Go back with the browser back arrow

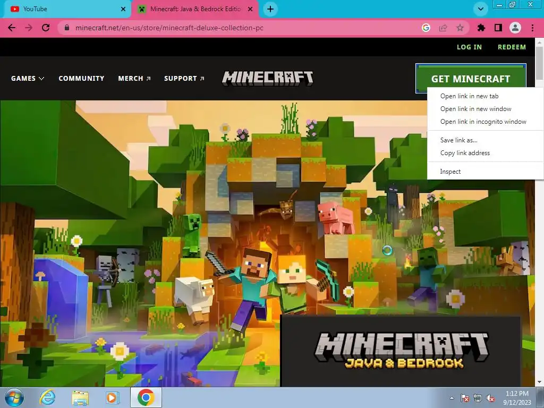tap(12, 28)
